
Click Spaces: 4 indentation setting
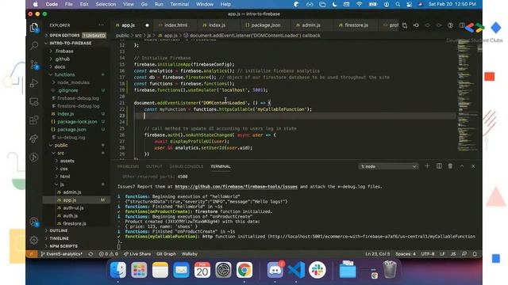pyautogui.click(x=406, y=254)
